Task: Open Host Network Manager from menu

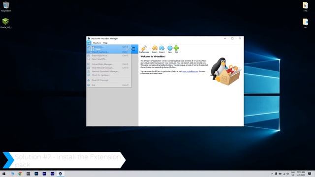Action: 109,68
